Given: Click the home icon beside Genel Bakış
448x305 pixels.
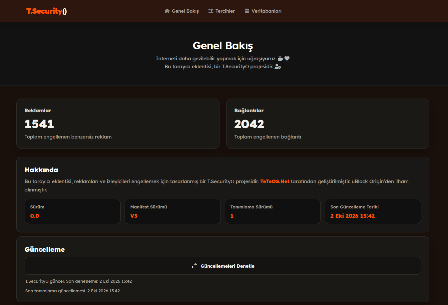Looking at the screenshot, I should (167, 11).
